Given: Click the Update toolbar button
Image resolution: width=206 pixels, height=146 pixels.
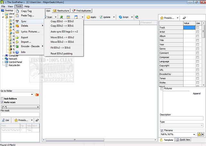Looking at the screenshot, I should 105,17.
